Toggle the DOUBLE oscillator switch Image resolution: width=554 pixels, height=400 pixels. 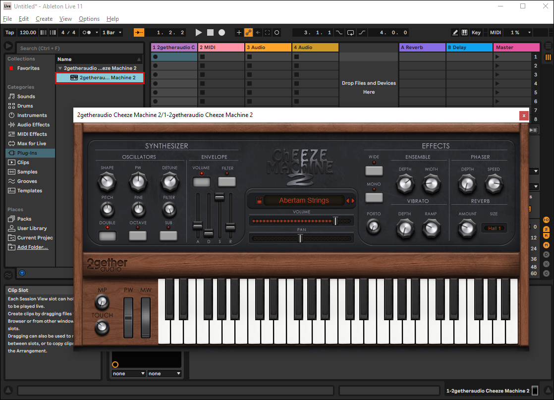tap(107, 235)
